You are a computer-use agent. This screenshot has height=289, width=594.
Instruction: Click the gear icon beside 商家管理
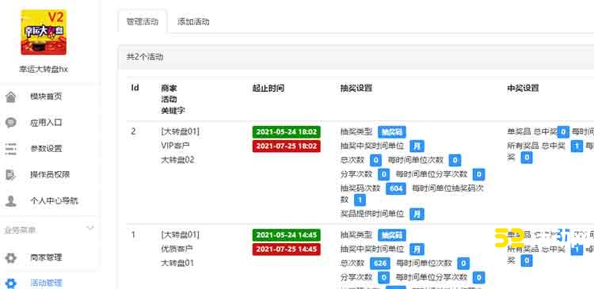10,257
